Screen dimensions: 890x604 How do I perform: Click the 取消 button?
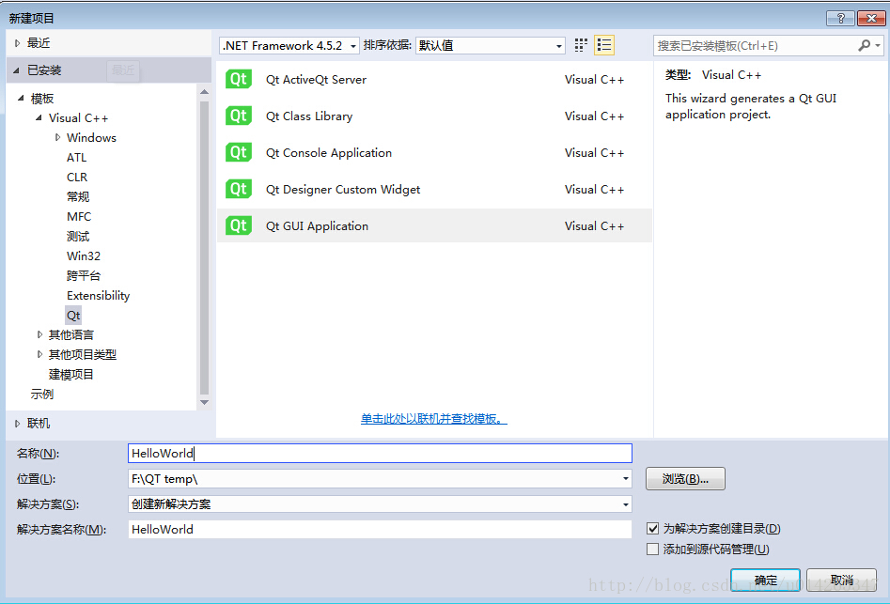[x=842, y=581]
